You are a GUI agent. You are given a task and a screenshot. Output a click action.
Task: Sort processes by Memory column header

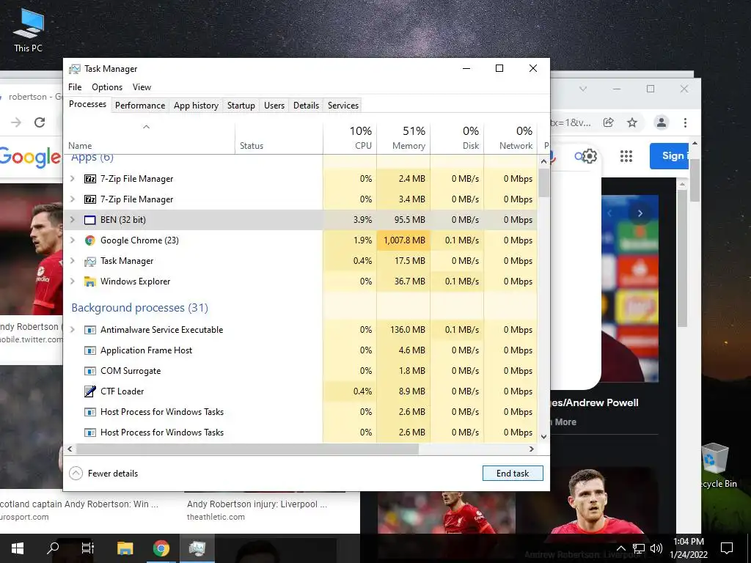click(404, 138)
